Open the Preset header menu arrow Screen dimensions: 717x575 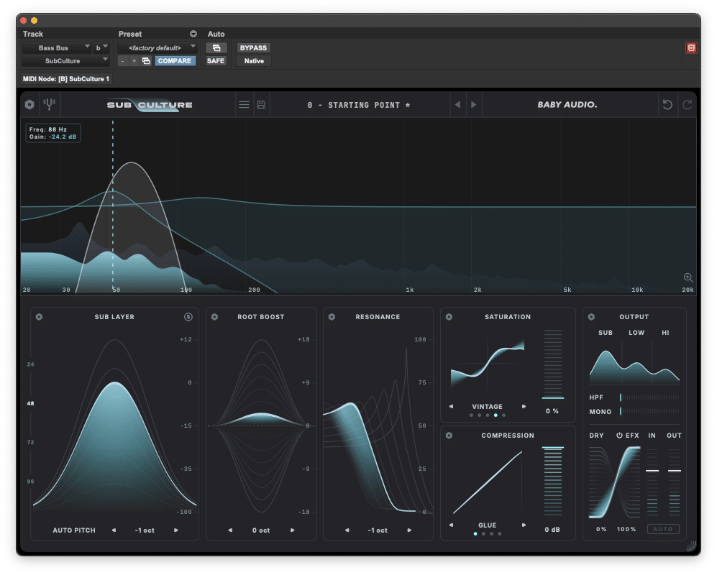[x=193, y=34]
